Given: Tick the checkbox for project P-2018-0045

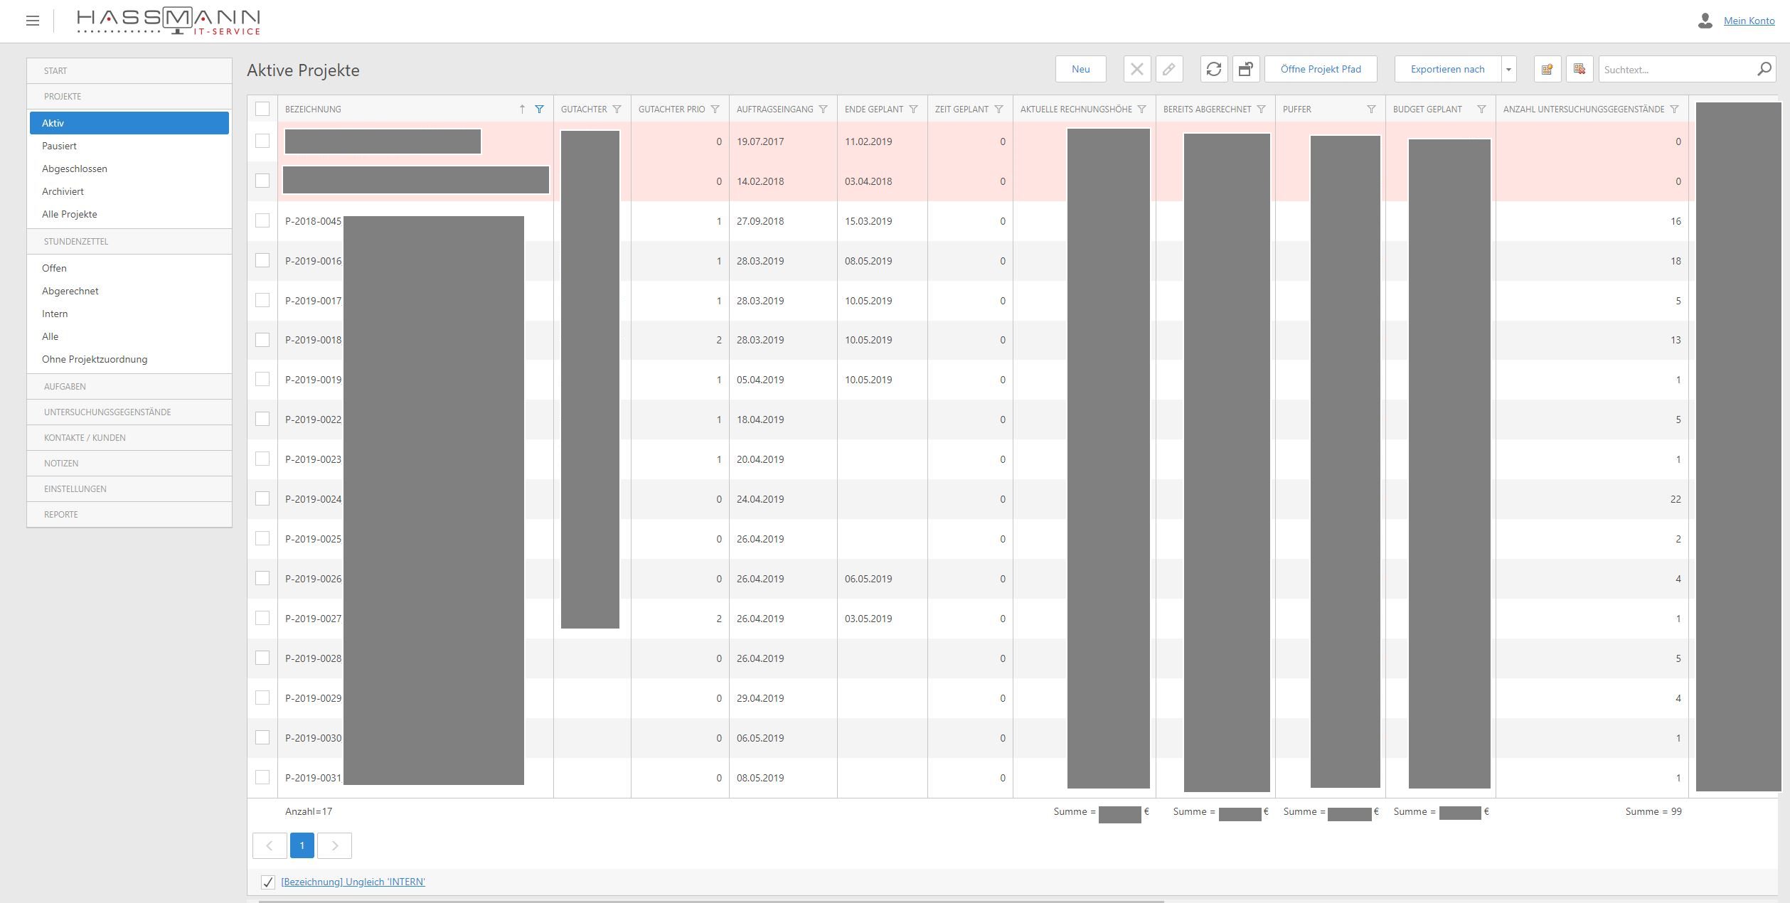Looking at the screenshot, I should (262, 220).
